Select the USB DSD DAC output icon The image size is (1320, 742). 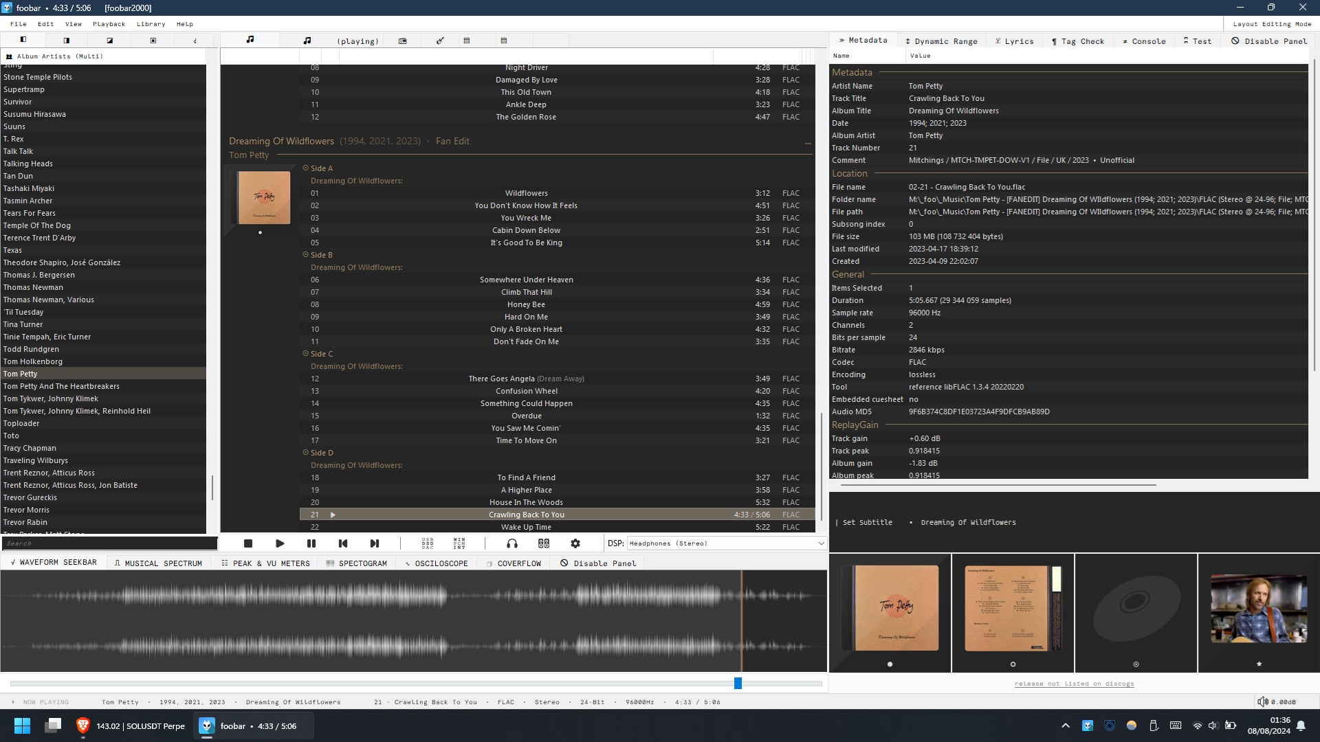[428, 543]
